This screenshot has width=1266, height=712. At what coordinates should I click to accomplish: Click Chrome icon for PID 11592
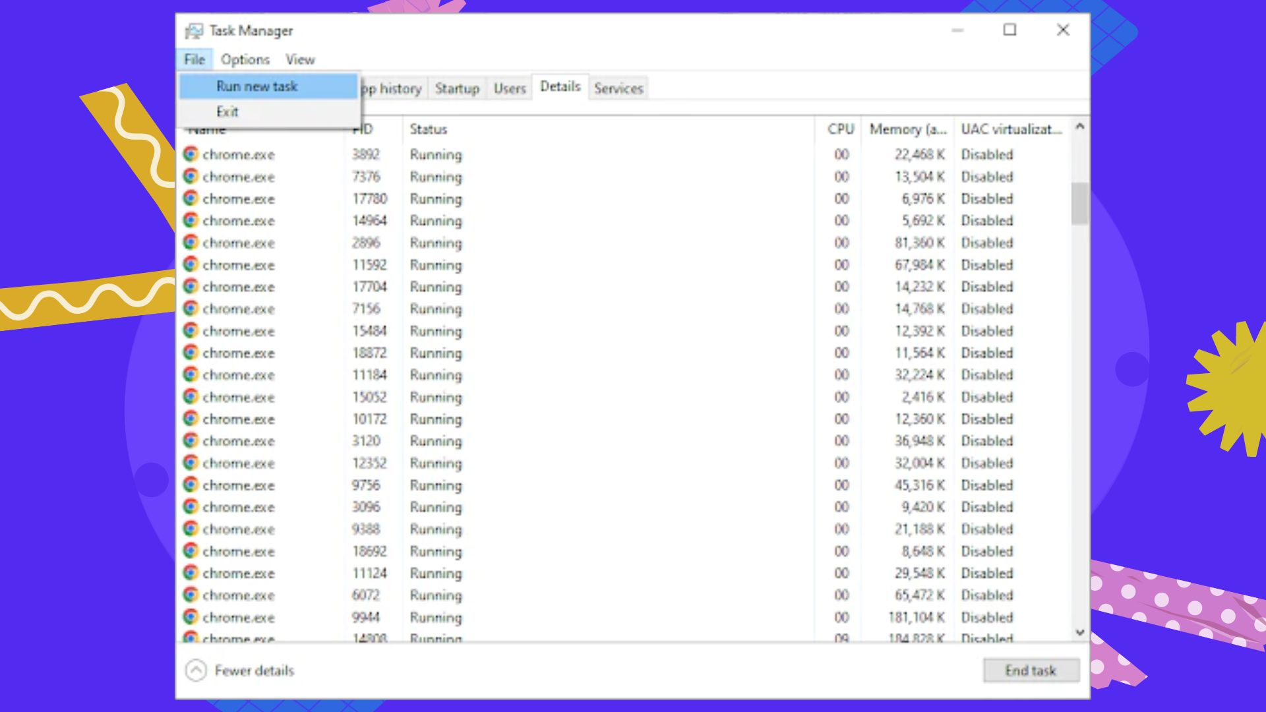(191, 264)
